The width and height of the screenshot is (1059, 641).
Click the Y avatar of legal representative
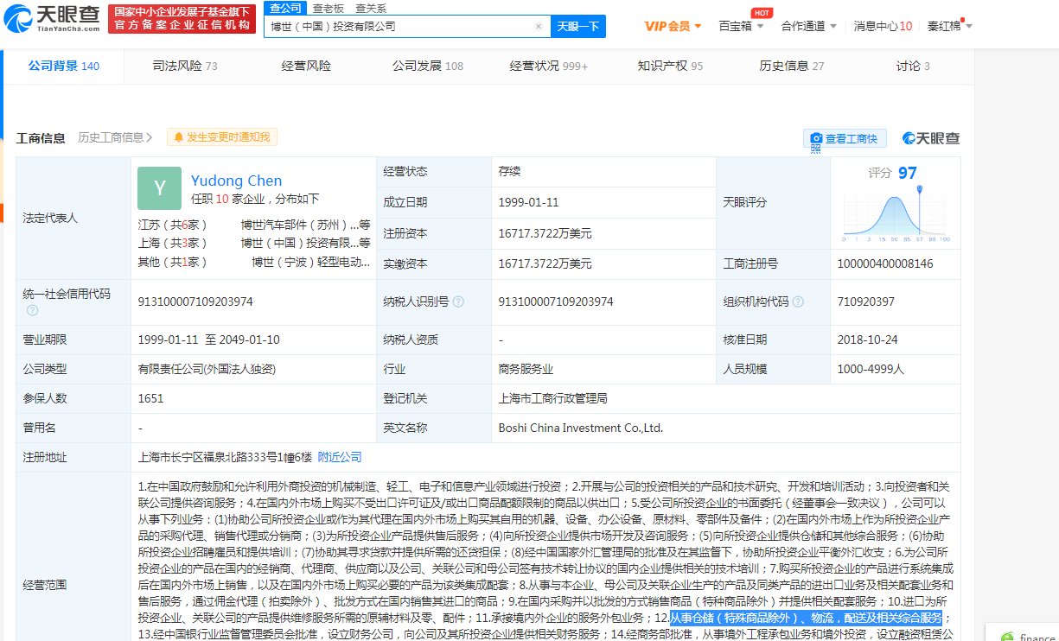click(160, 188)
